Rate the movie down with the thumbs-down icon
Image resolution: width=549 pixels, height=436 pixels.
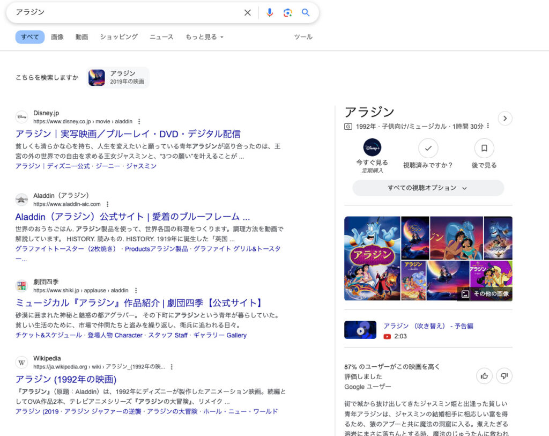pyautogui.click(x=504, y=376)
